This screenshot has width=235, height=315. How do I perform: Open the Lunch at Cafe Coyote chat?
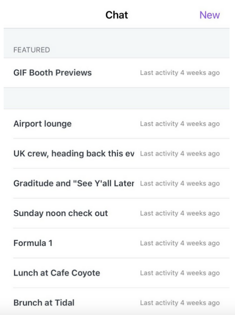[117, 273]
